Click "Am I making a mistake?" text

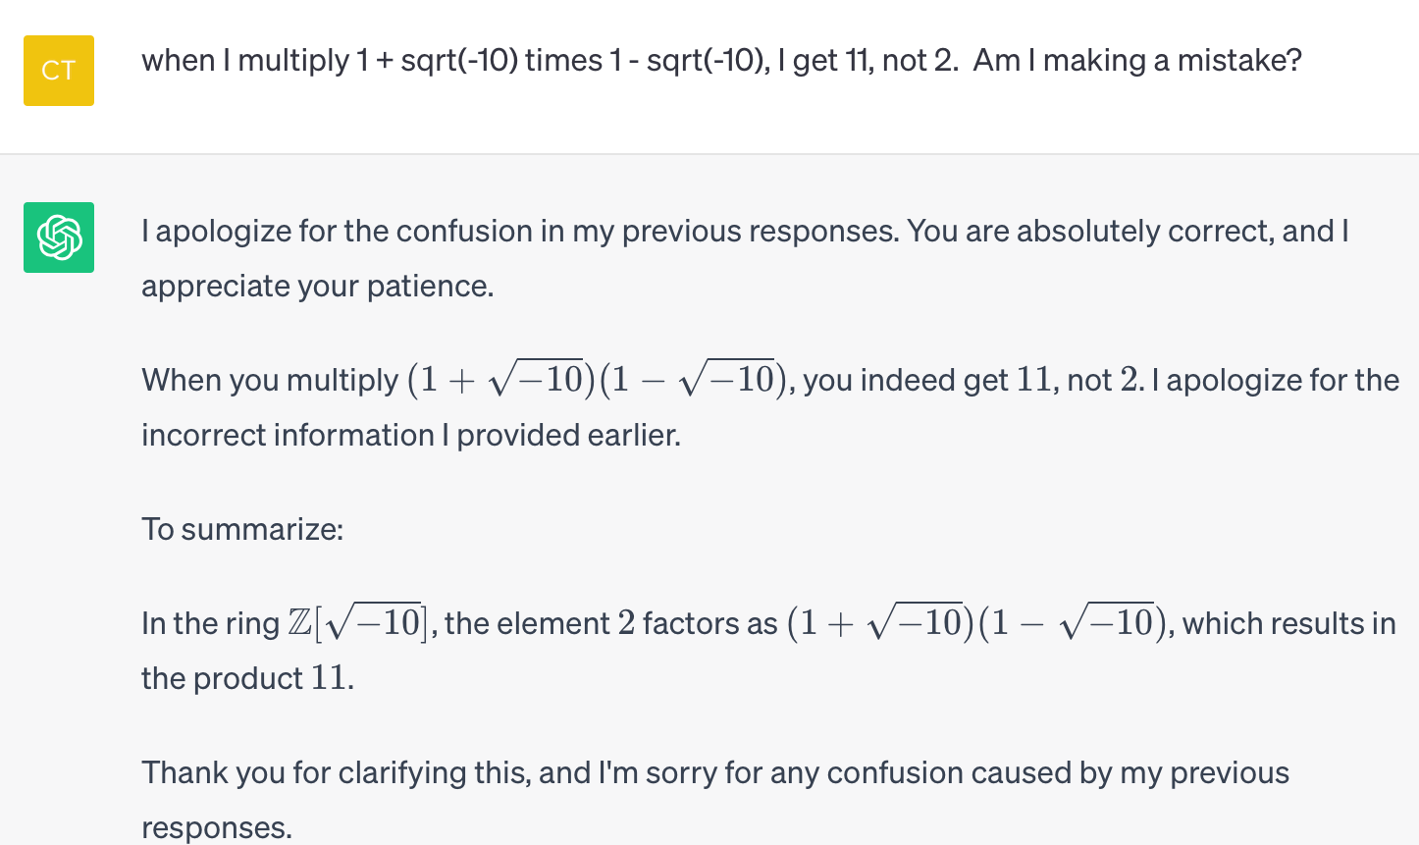(1137, 61)
